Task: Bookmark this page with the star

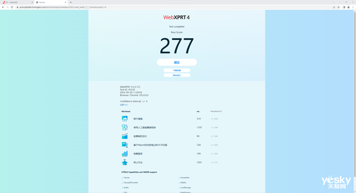Action: tap(339, 7)
